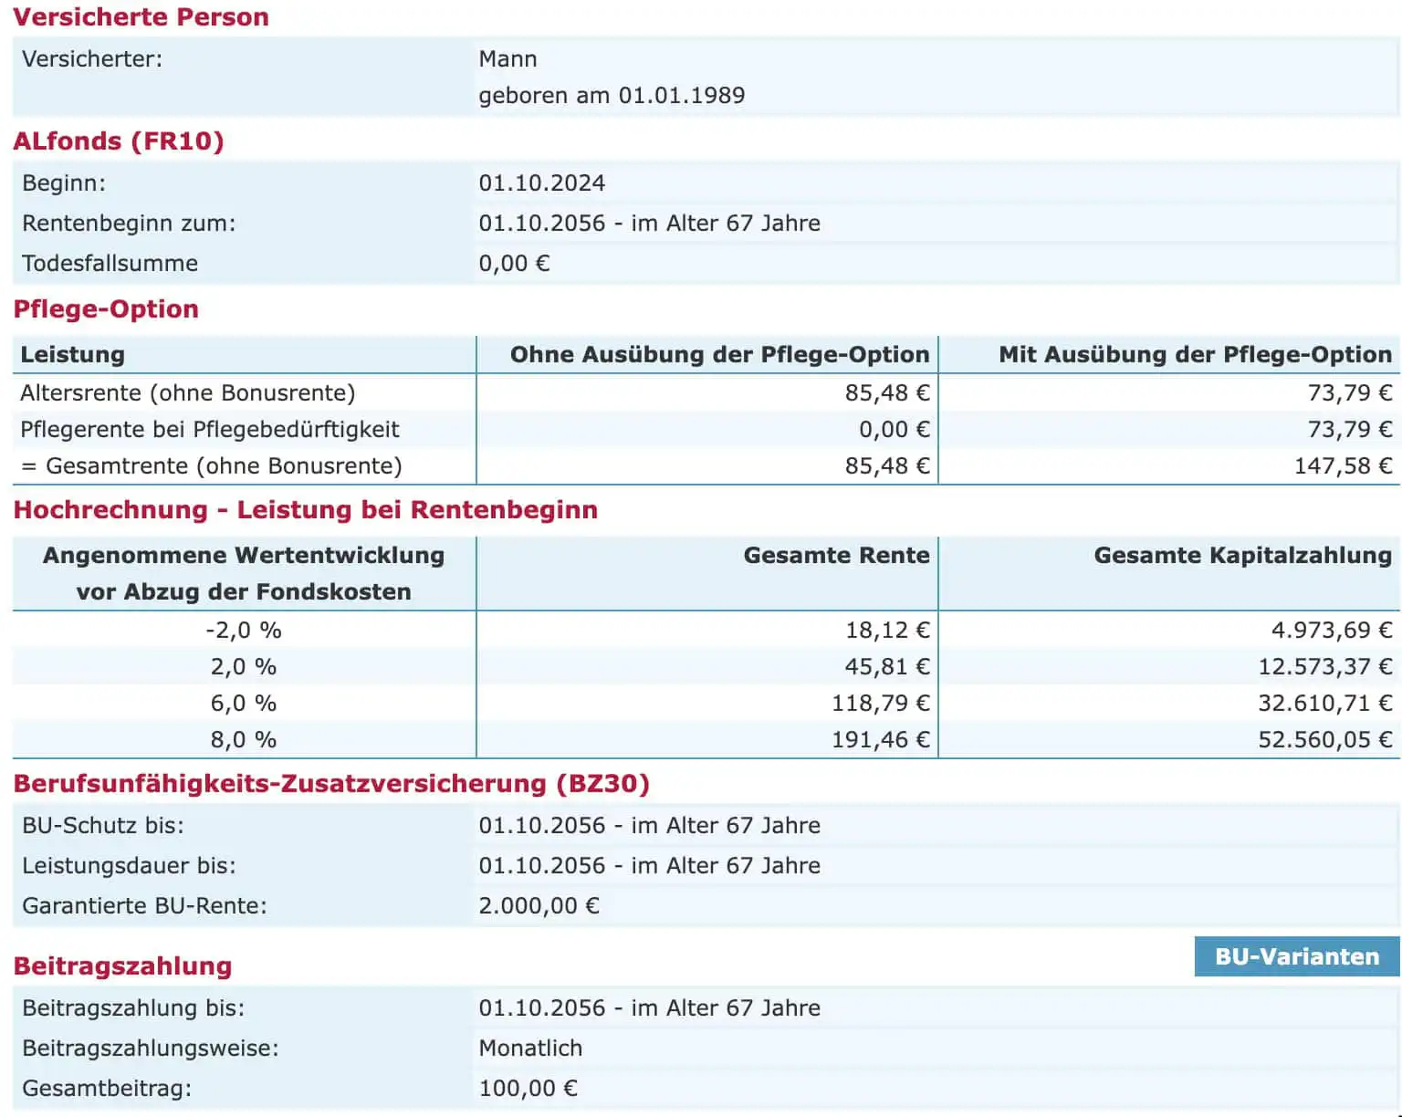Click the Versicherte Person section heading
The width and height of the screenshot is (1402, 1117).
click(141, 17)
